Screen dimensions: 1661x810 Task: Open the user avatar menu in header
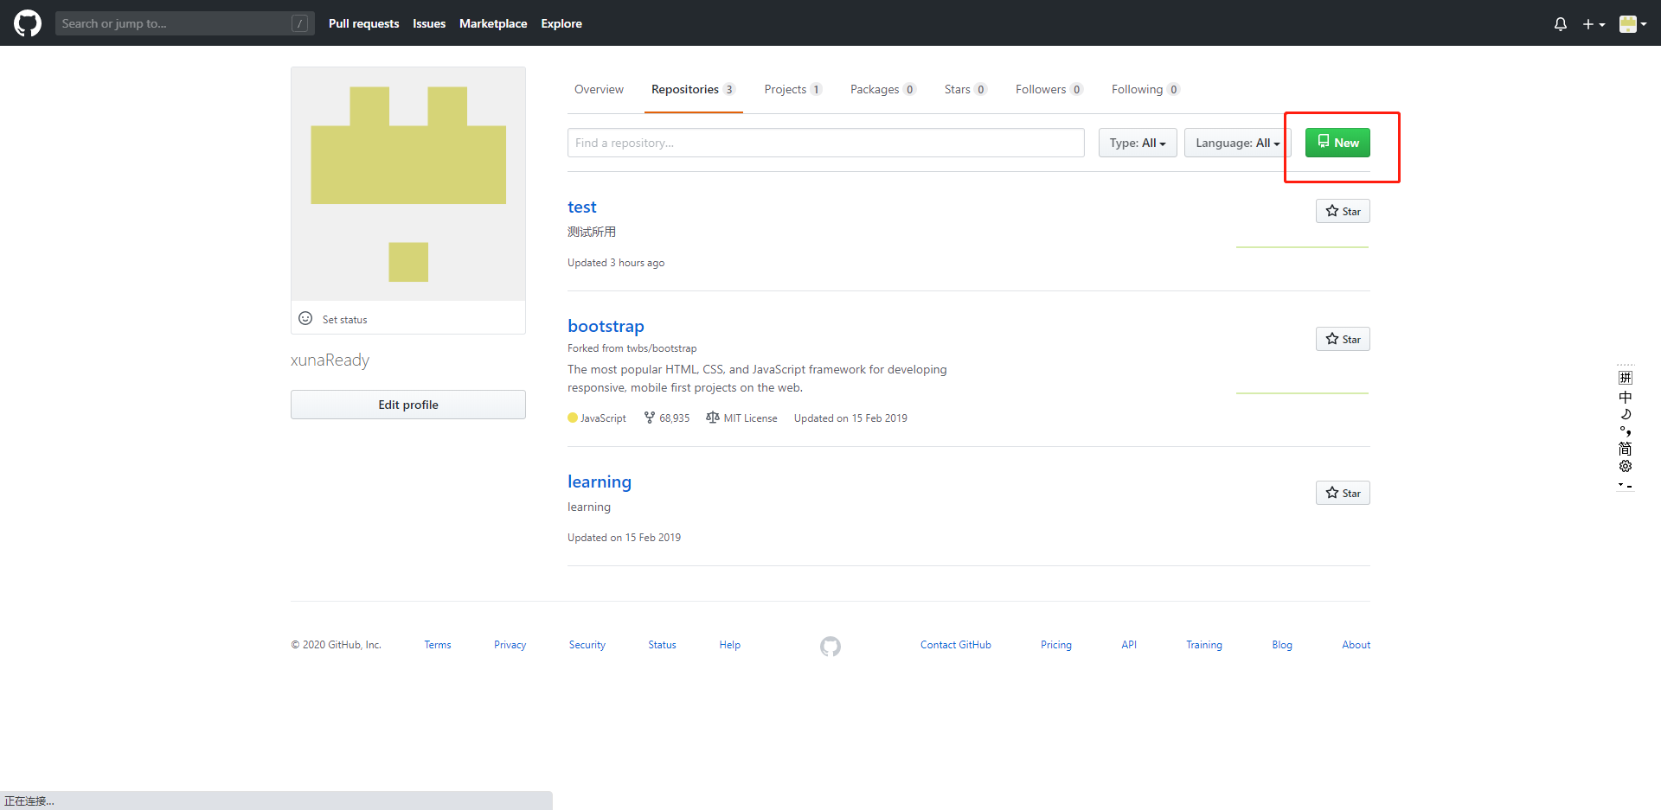[1632, 24]
